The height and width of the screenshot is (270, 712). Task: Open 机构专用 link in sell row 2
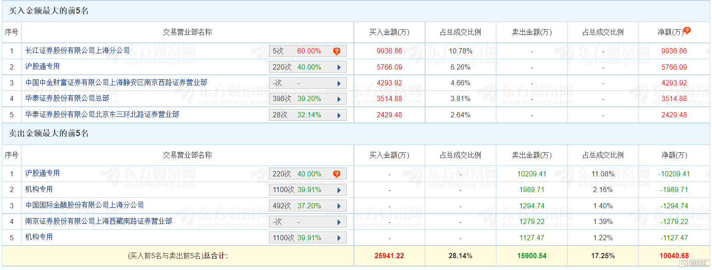coord(39,189)
